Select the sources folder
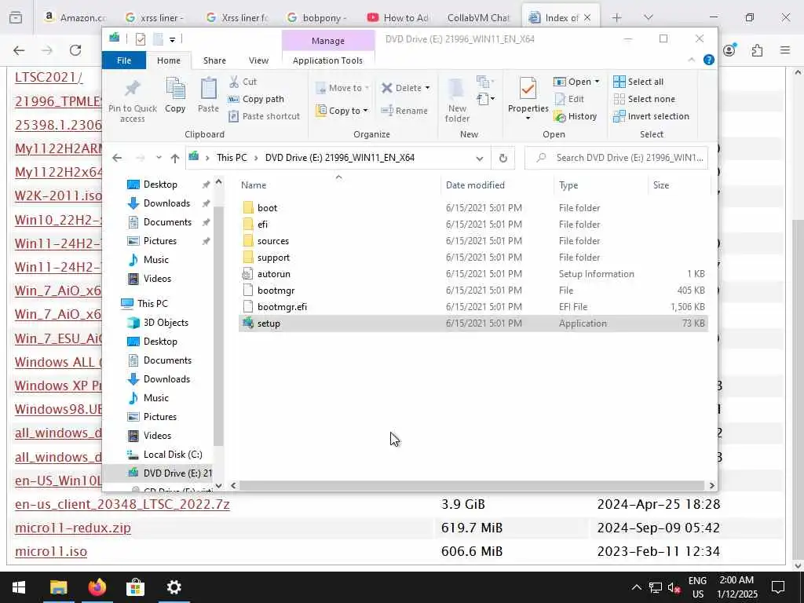The image size is (804, 603). [473, 241]
